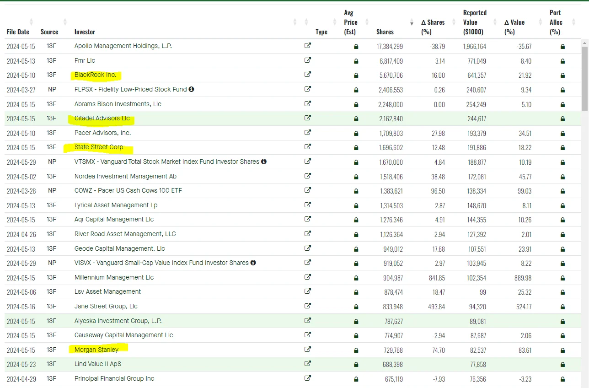
Task: Click Port Alloc lock icon in Apollo Management row
Action: pos(562,46)
